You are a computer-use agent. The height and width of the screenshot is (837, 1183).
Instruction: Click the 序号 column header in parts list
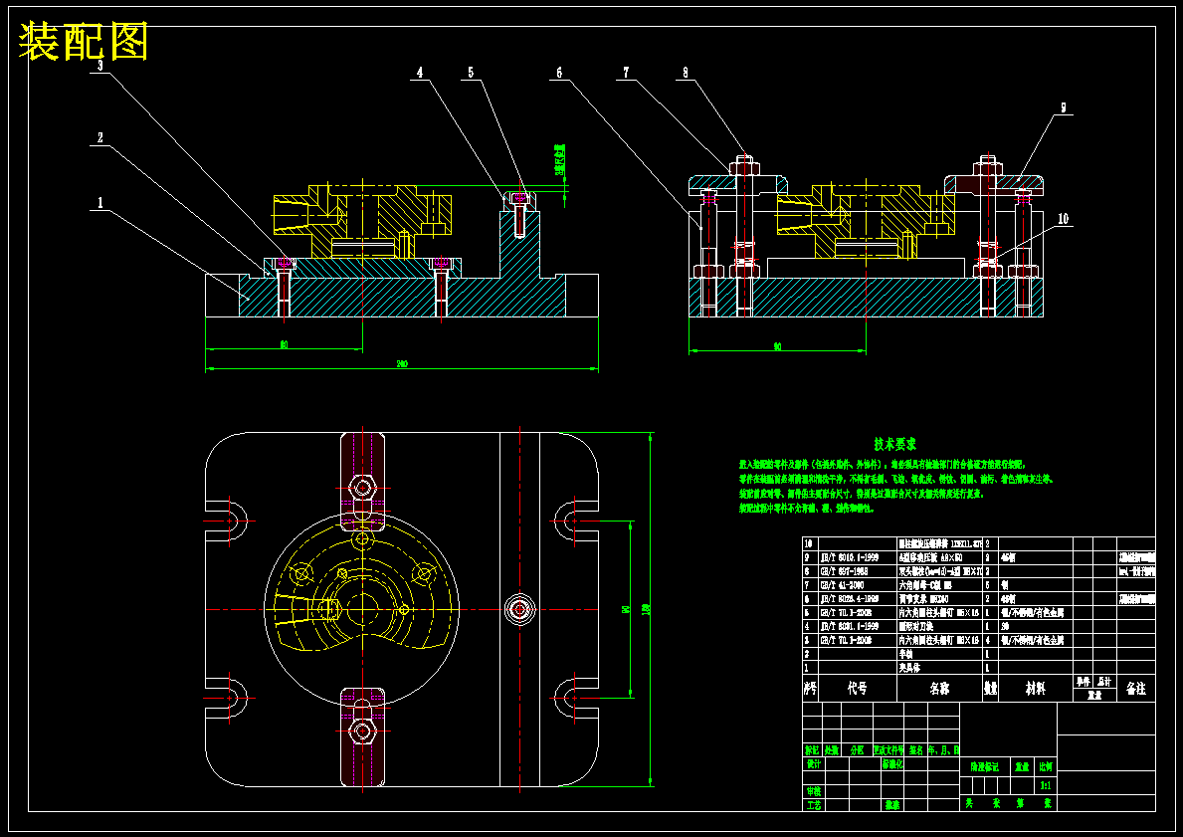(810, 689)
